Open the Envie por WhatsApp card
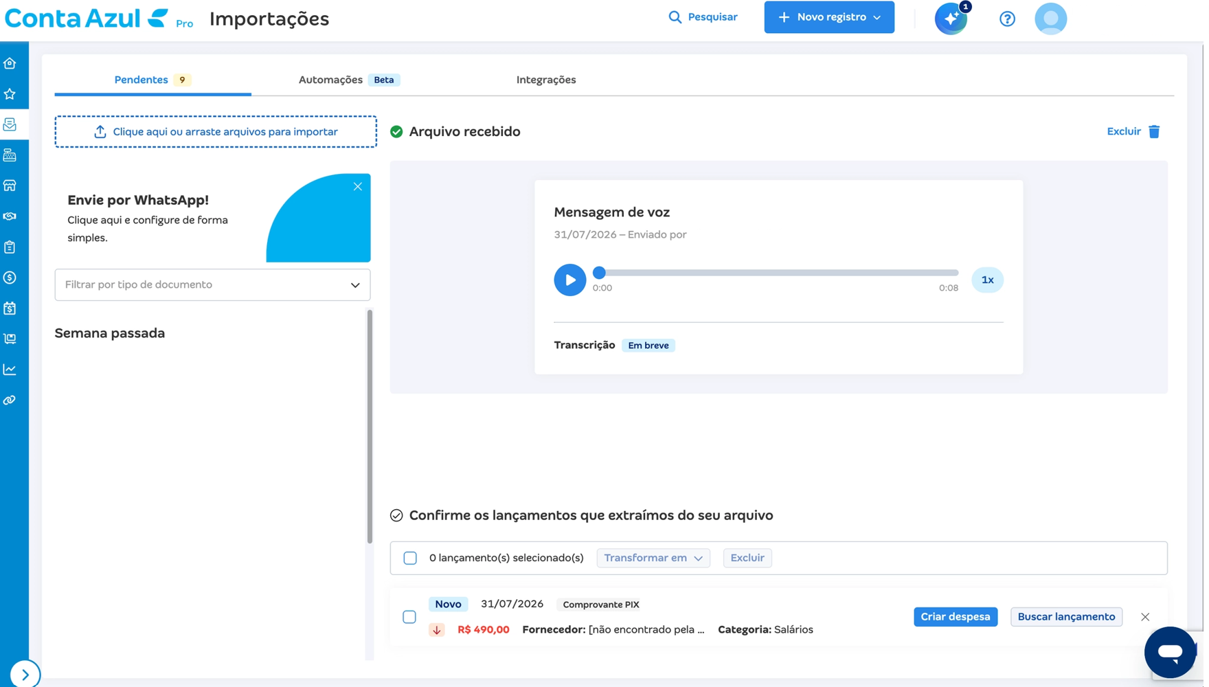Viewport: 1209px width, 687px height. tap(212, 218)
